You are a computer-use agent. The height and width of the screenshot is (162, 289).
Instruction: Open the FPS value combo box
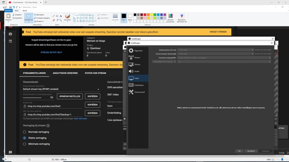[224, 62]
